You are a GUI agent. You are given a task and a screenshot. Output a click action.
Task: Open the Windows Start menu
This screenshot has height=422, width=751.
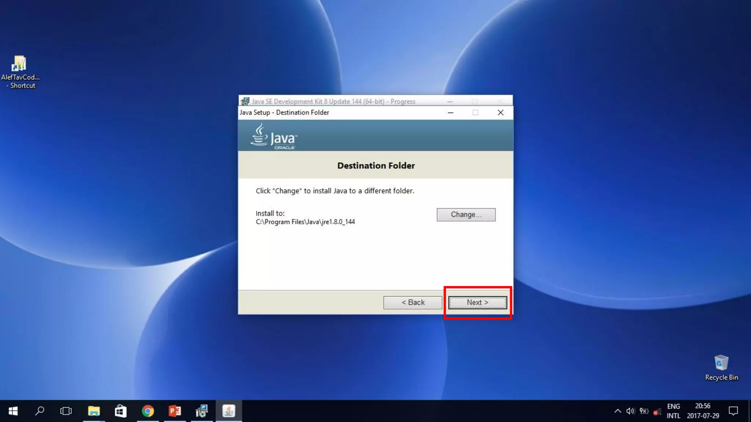(13, 411)
